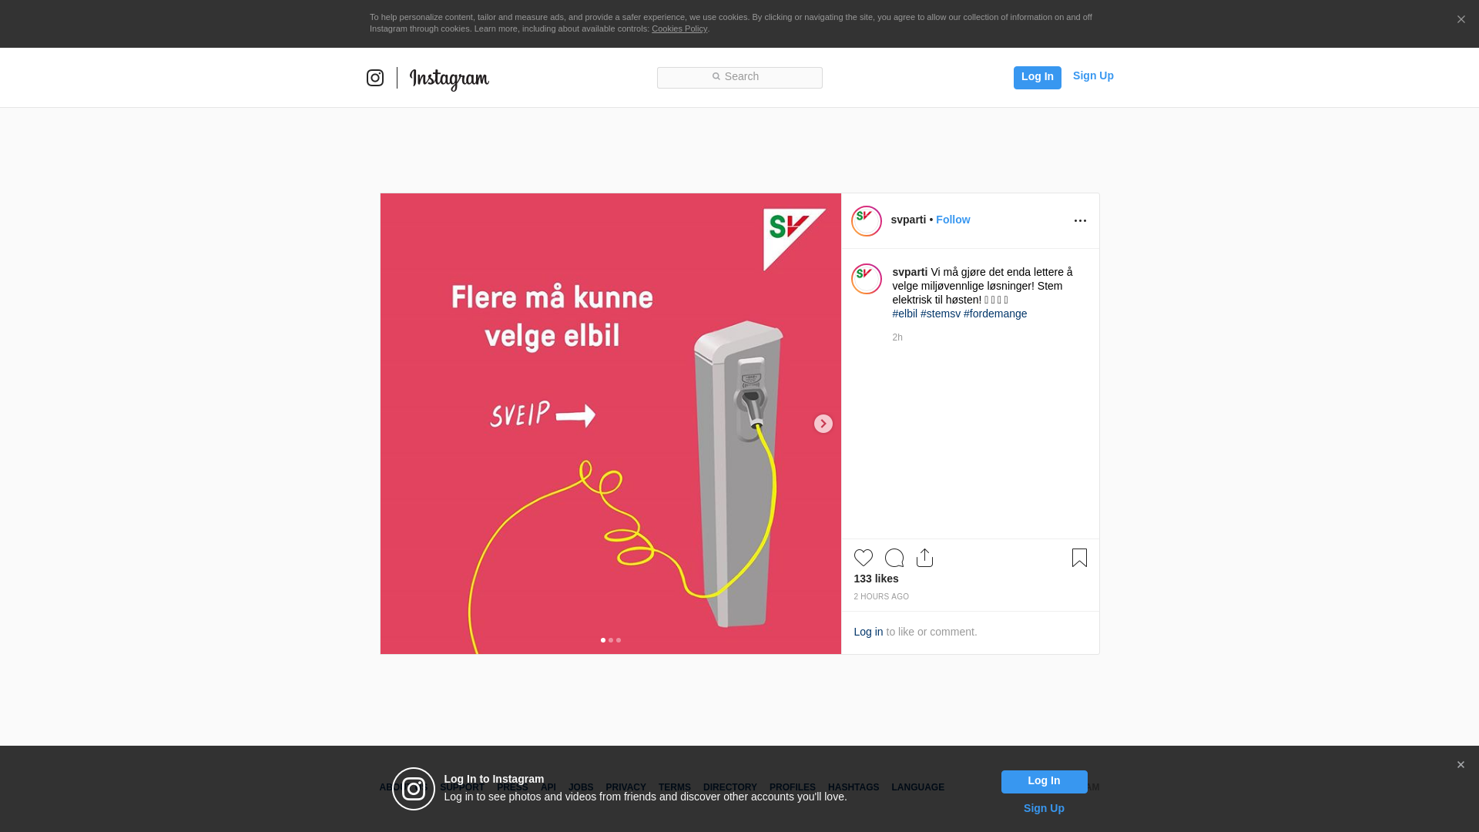
Task: Click the 2 HOURS AGO timestamp
Action: point(881,597)
